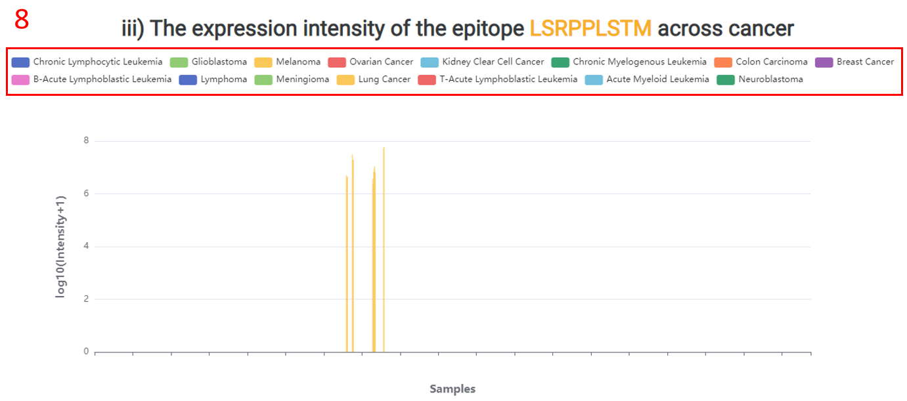The image size is (907, 401).
Task: Click Chronic Myelogenous Leukemia legend icon
Action: pos(560,62)
